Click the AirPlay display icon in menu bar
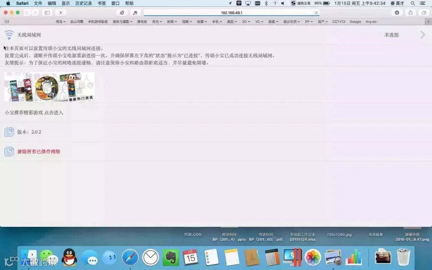Viewport: 432px width, 270px height. pos(248,3)
